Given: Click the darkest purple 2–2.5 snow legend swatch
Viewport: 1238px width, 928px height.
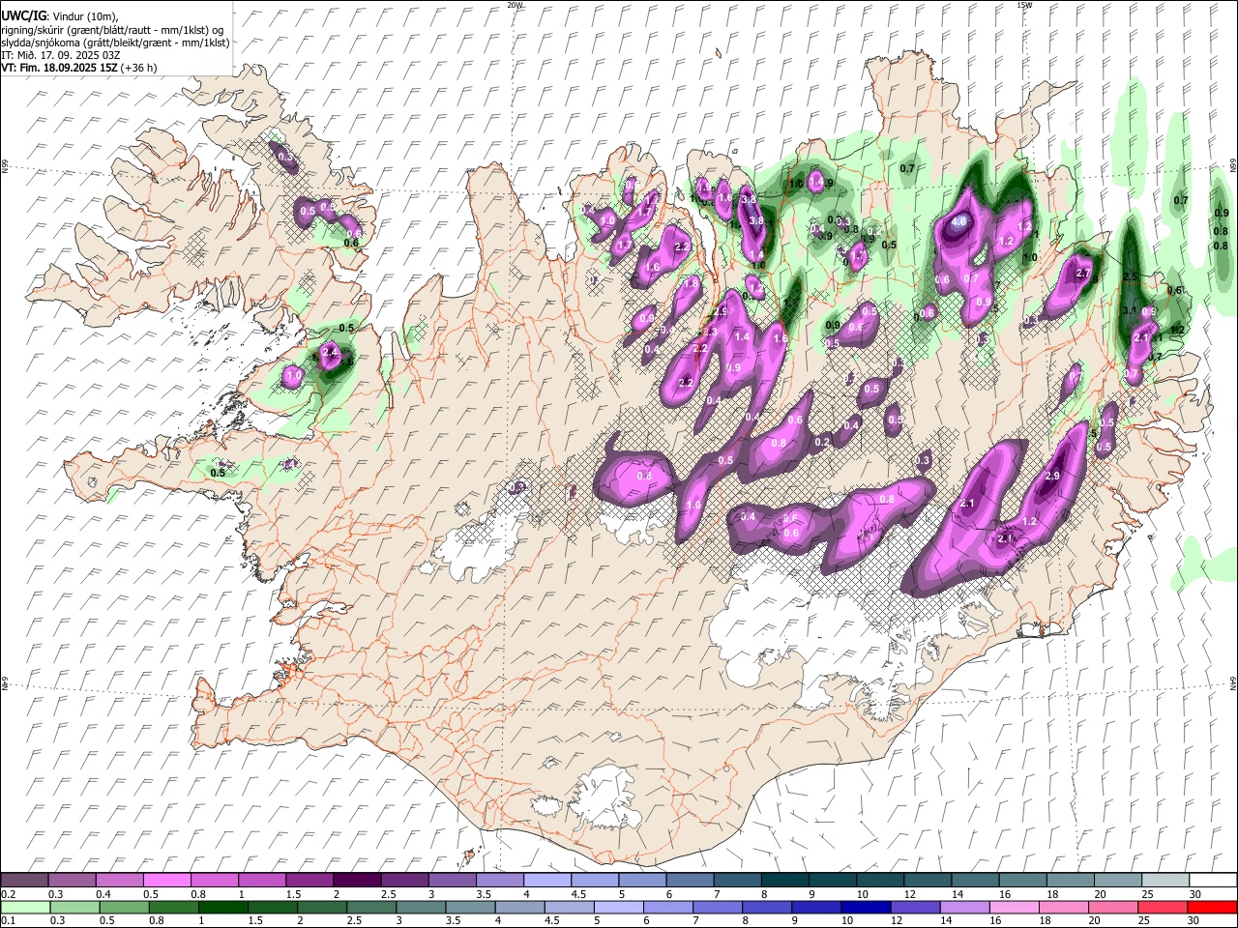Looking at the screenshot, I should pyautogui.click(x=357, y=881).
